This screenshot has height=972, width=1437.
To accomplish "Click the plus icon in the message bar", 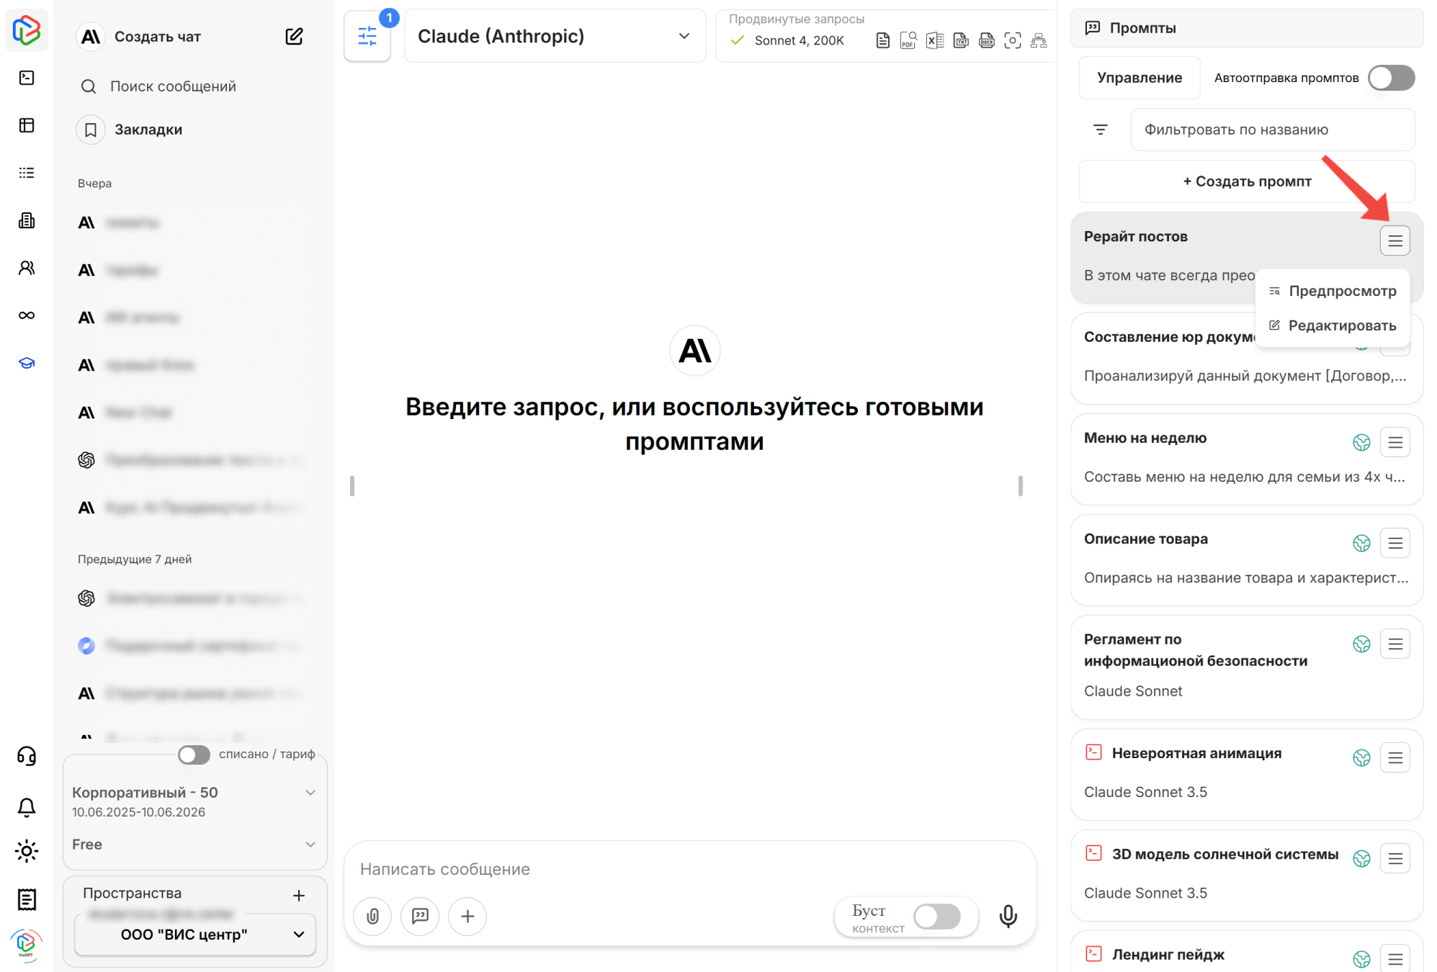I will click(x=467, y=916).
